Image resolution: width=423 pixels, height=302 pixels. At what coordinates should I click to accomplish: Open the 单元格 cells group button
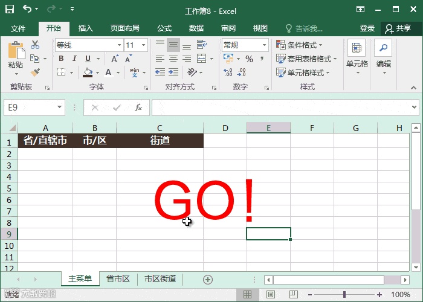tap(357, 57)
